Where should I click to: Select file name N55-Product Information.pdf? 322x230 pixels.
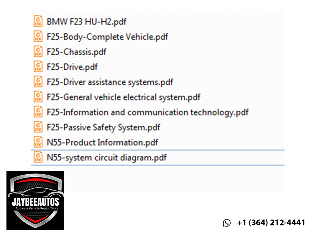[102, 142]
